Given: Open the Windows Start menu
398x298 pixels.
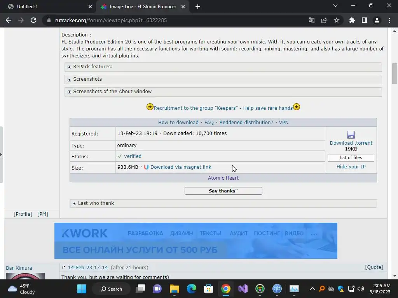Looking at the screenshot, I should tap(82, 289).
